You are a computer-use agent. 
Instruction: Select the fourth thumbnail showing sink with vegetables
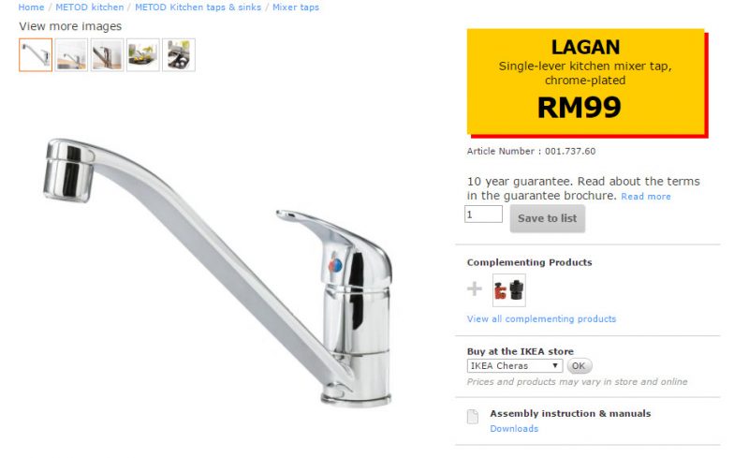[143, 55]
